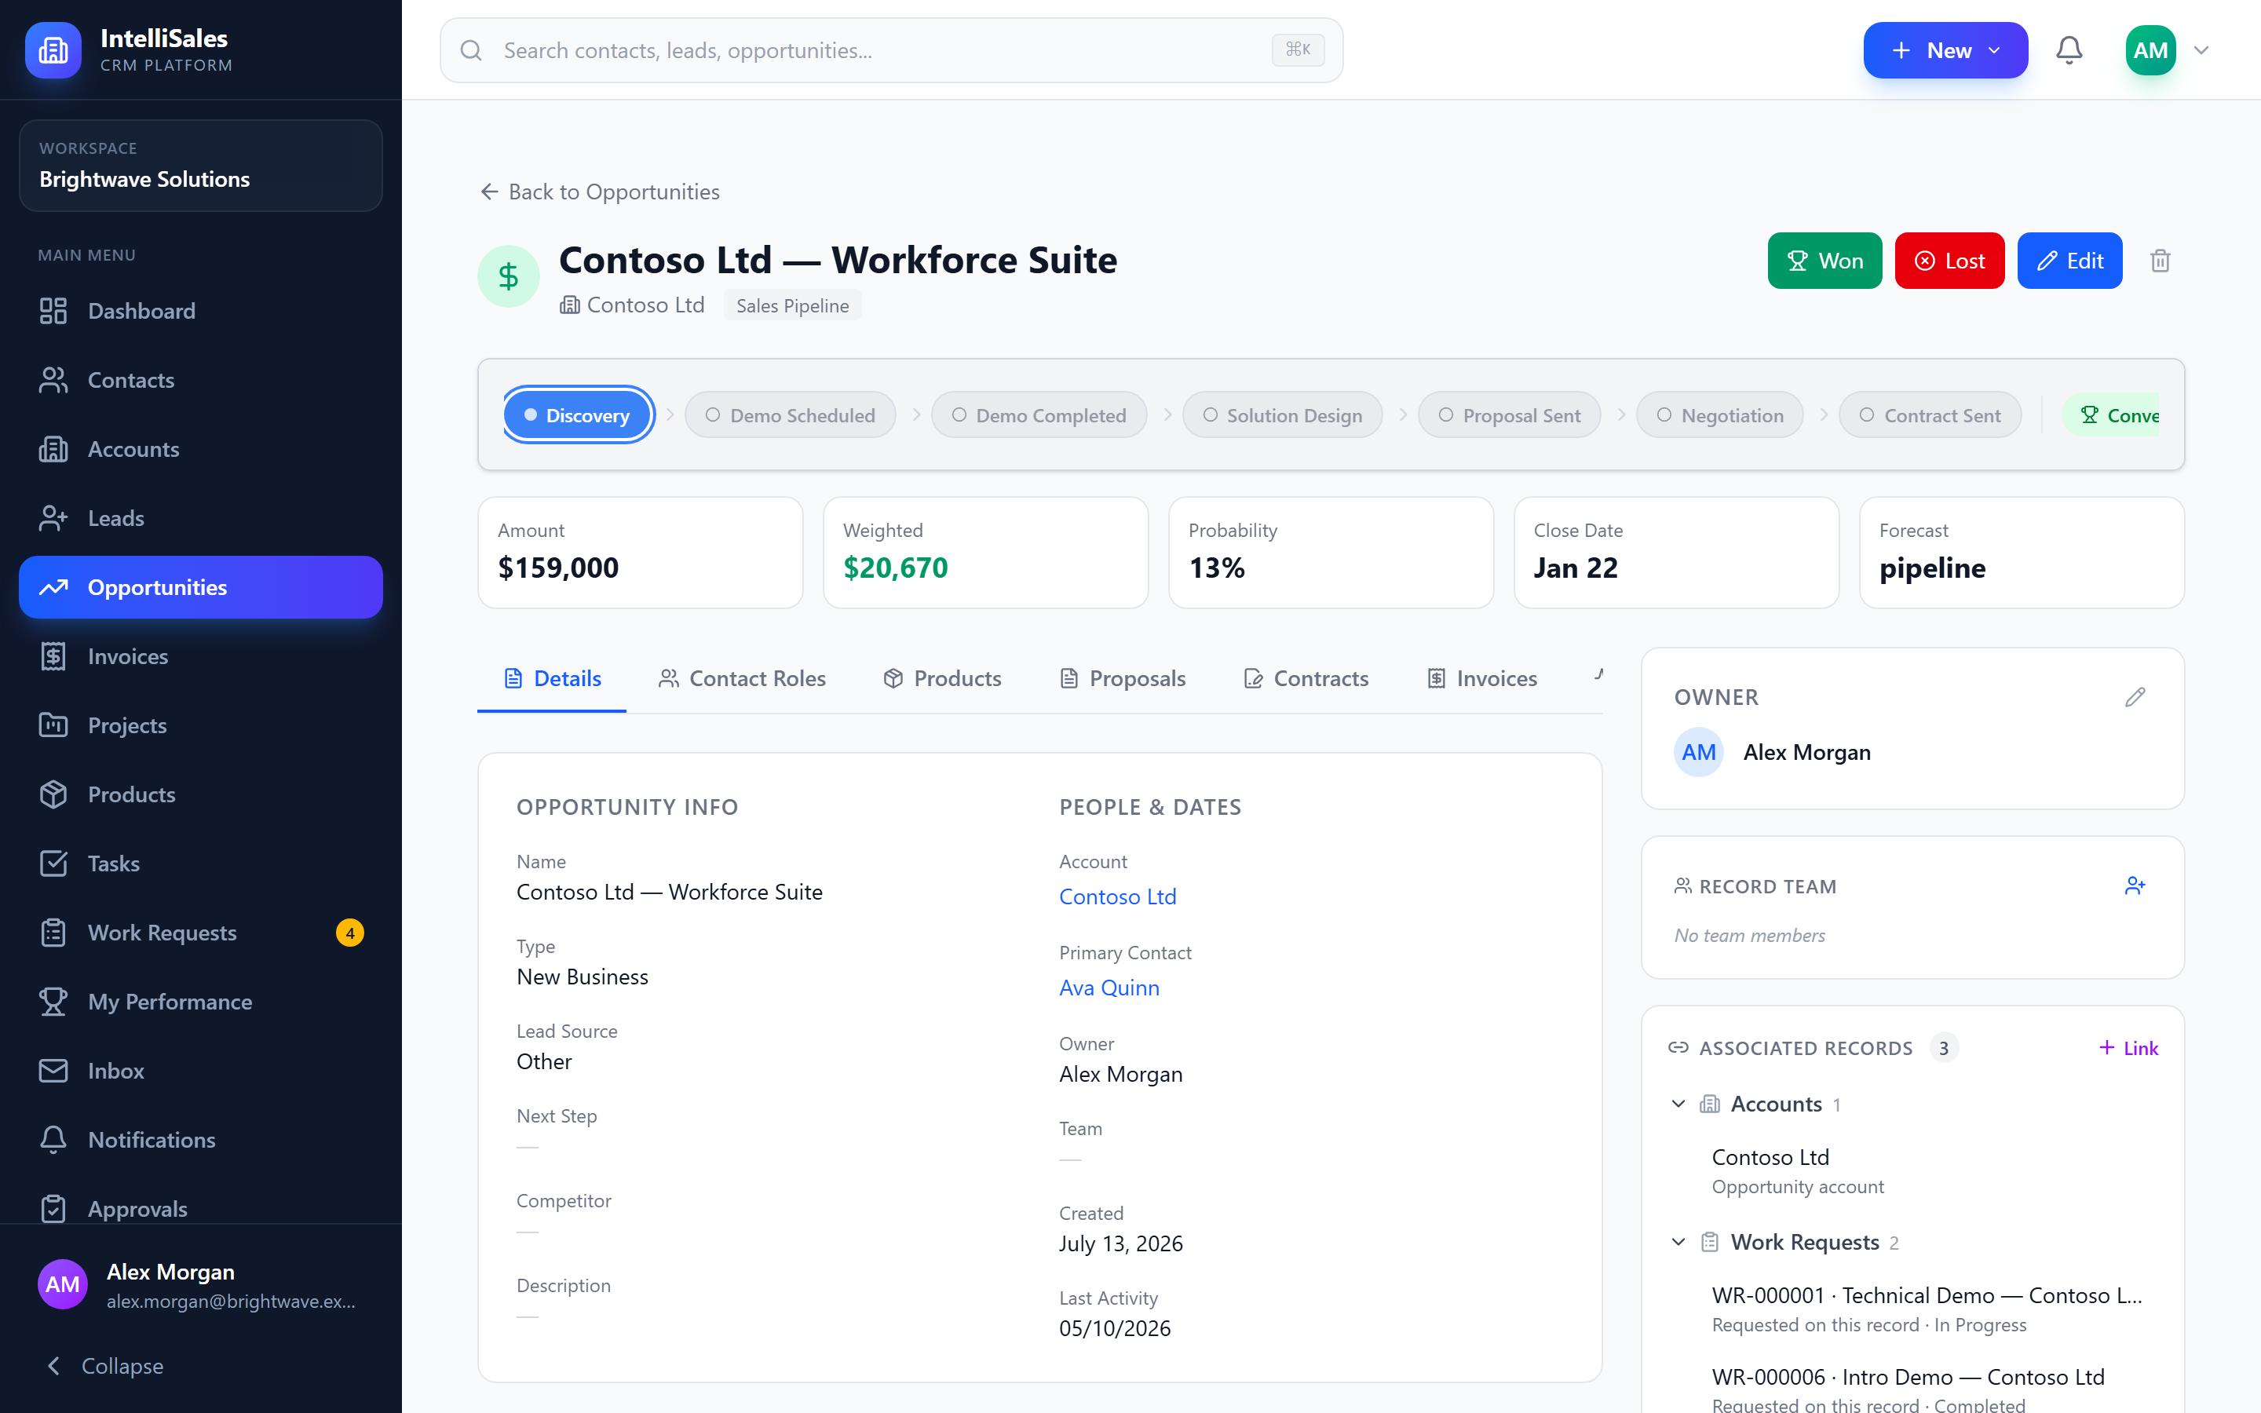
Task: Select the Opportunities sidebar item
Action: [x=201, y=588]
